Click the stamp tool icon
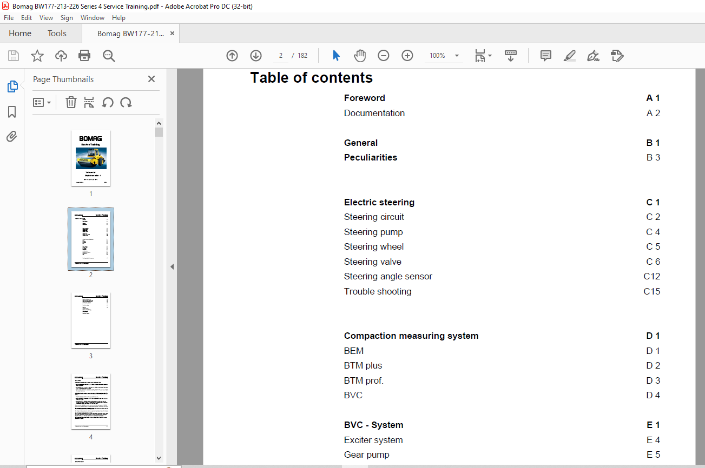 click(x=617, y=56)
